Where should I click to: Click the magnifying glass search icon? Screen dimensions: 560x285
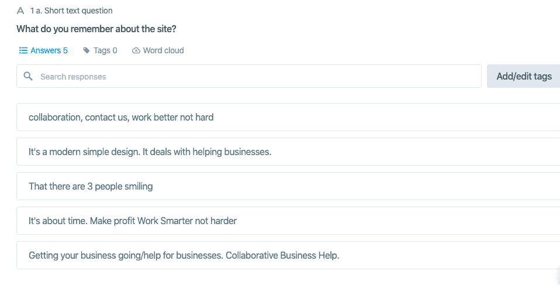[28, 76]
